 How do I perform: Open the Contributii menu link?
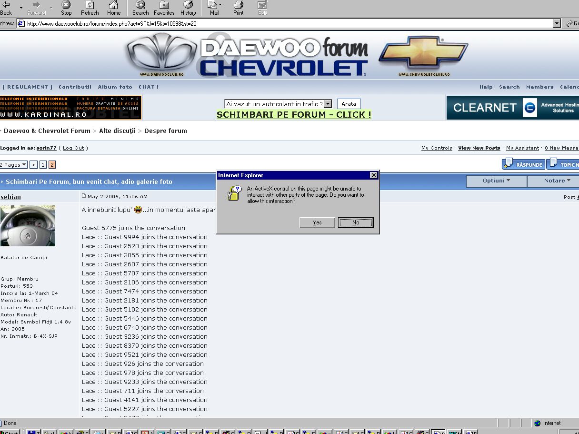[x=75, y=87]
